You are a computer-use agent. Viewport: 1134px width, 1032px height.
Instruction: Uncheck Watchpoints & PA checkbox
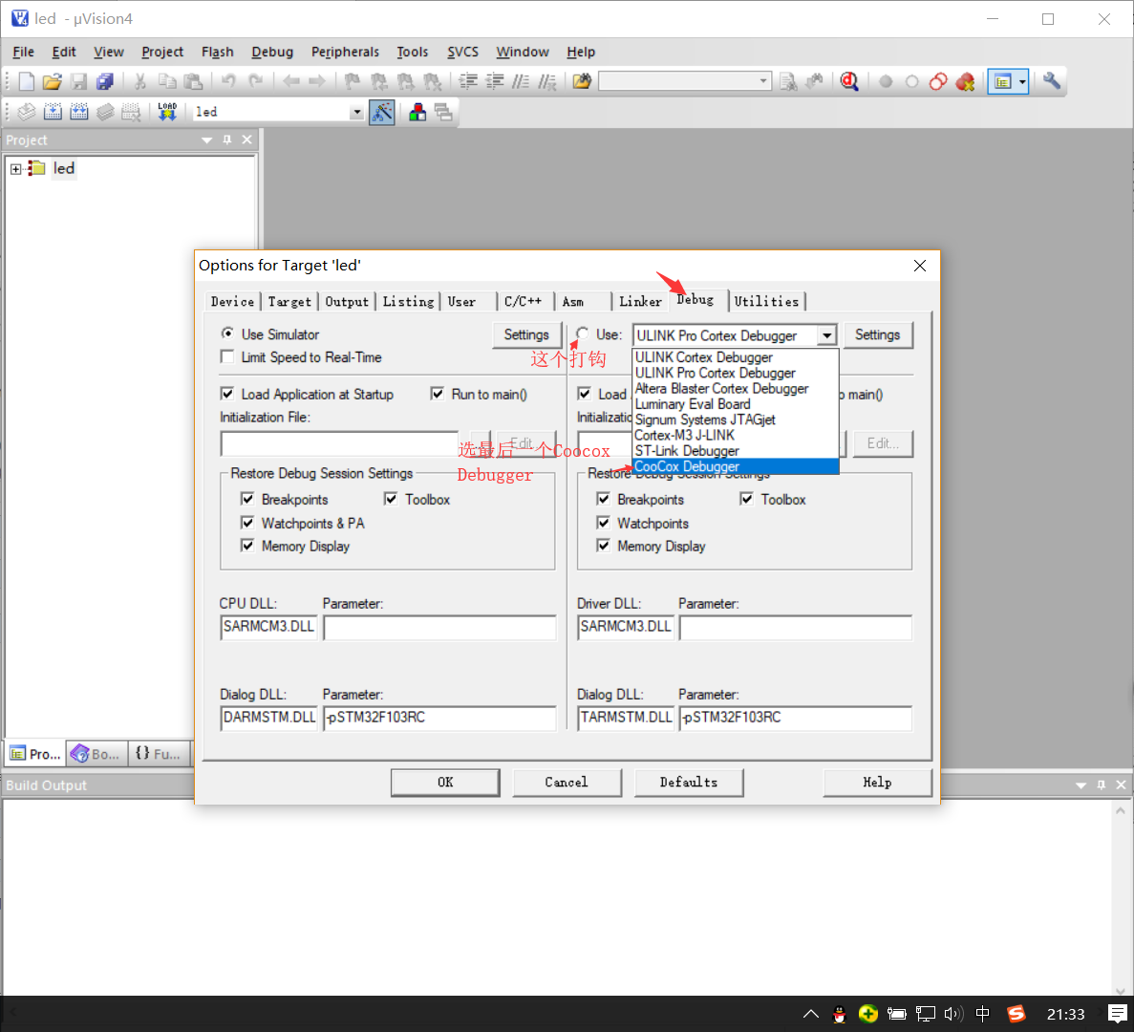click(x=247, y=522)
